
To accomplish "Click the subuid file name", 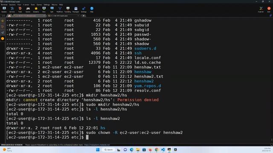I will pyautogui.click(x=142, y=25).
